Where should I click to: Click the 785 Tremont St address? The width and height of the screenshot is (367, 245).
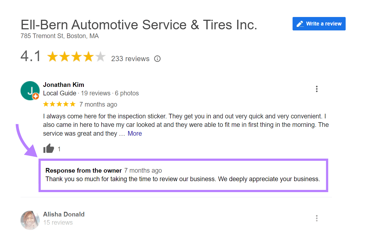[x=60, y=36]
